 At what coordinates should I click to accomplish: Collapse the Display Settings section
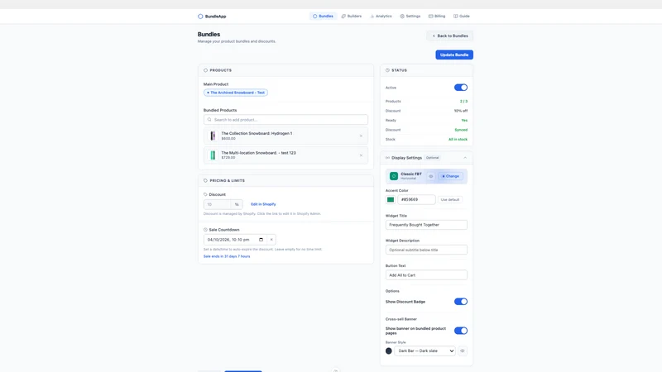465,158
